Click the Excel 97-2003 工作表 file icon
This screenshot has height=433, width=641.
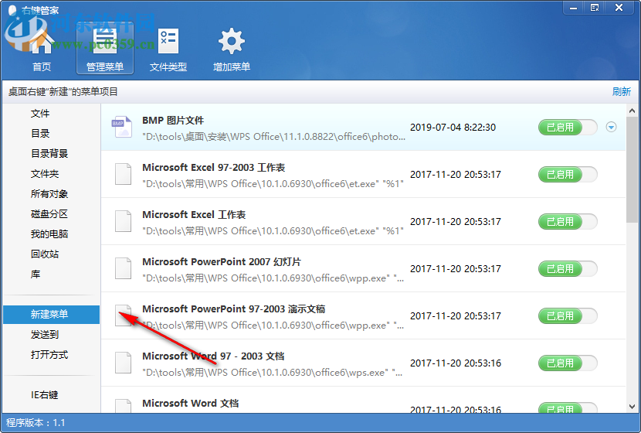coord(123,174)
